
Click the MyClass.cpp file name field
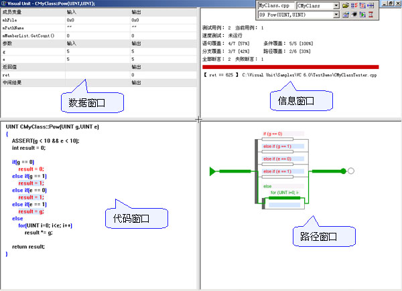(x=276, y=5)
